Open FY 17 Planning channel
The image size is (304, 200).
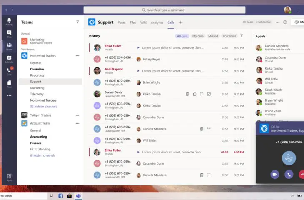click(40, 149)
